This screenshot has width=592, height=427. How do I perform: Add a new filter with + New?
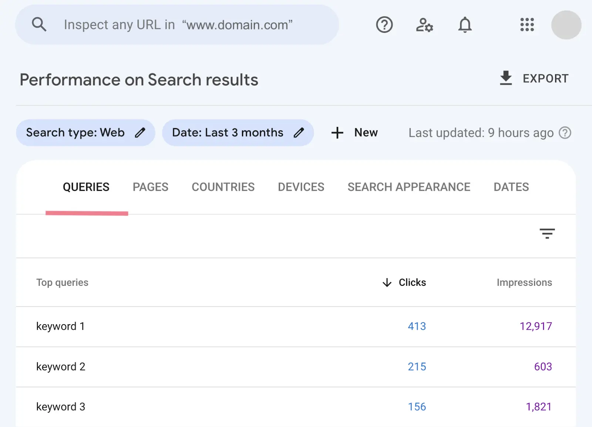pyautogui.click(x=354, y=132)
